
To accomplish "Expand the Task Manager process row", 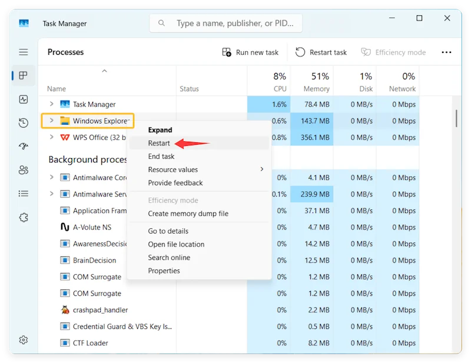I will click(x=52, y=104).
